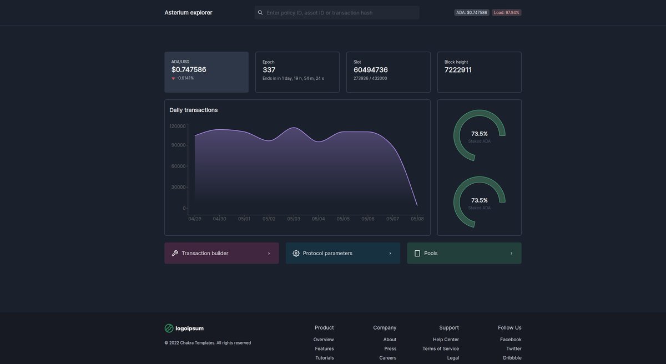
Task: Open the About footer link
Action: coord(390,340)
